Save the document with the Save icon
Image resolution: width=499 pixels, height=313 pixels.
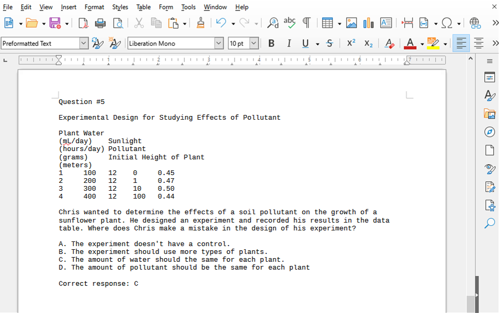(55, 23)
